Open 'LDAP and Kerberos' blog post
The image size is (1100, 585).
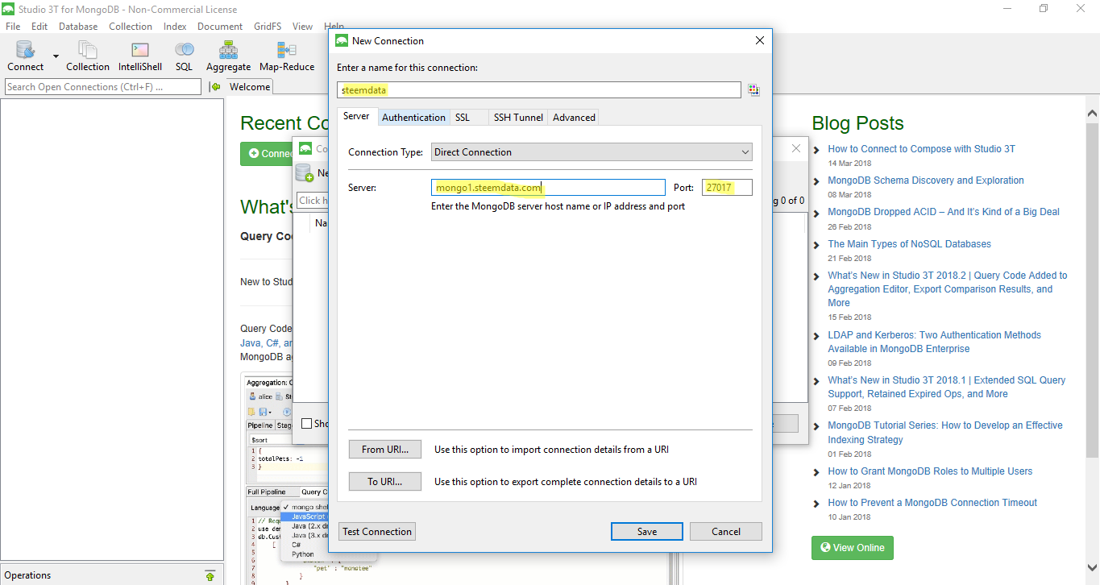click(934, 342)
